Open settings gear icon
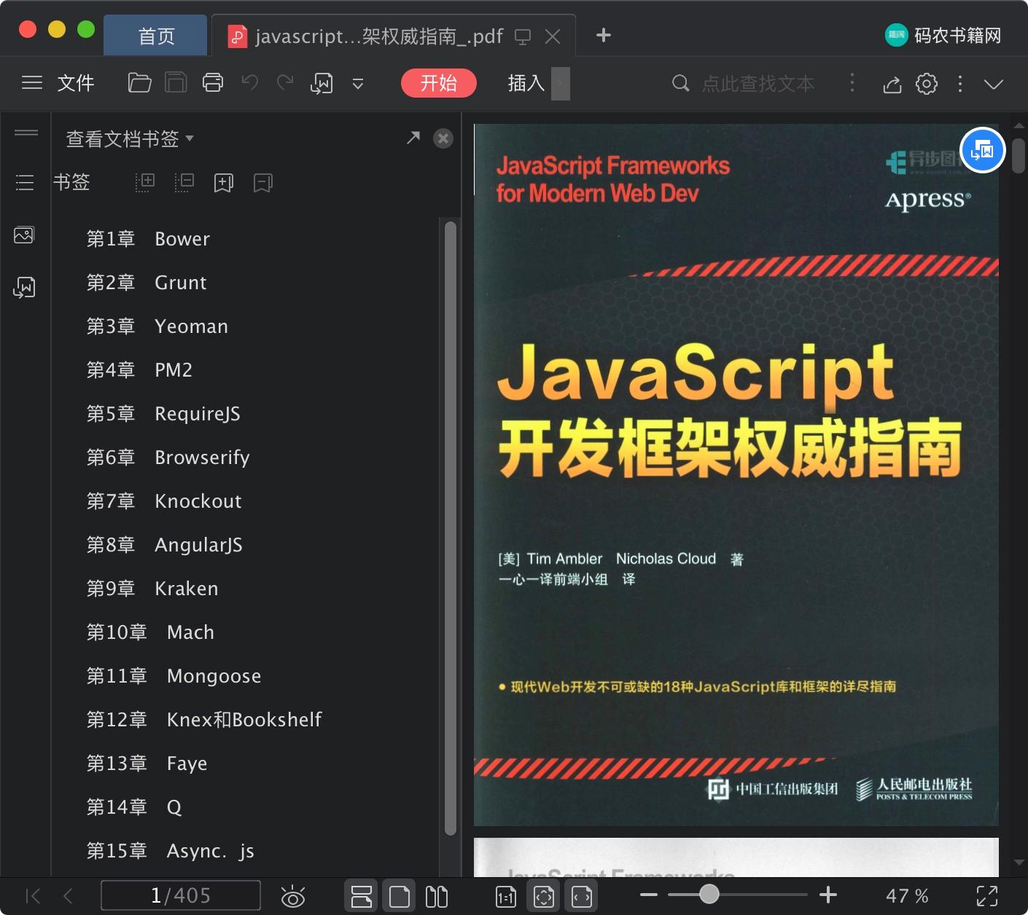The height and width of the screenshot is (915, 1028). point(927,84)
